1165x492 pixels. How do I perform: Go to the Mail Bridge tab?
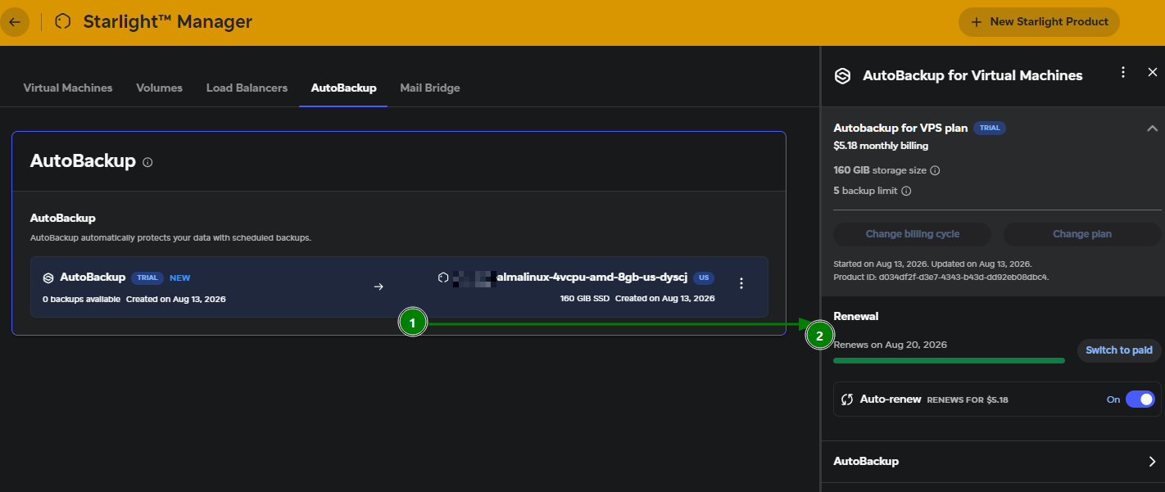click(430, 88)
